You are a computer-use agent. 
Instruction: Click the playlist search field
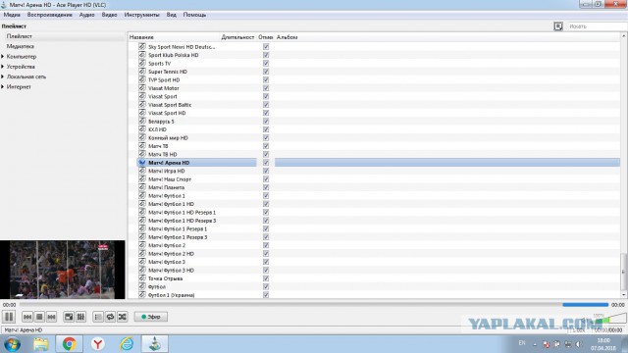598,26
